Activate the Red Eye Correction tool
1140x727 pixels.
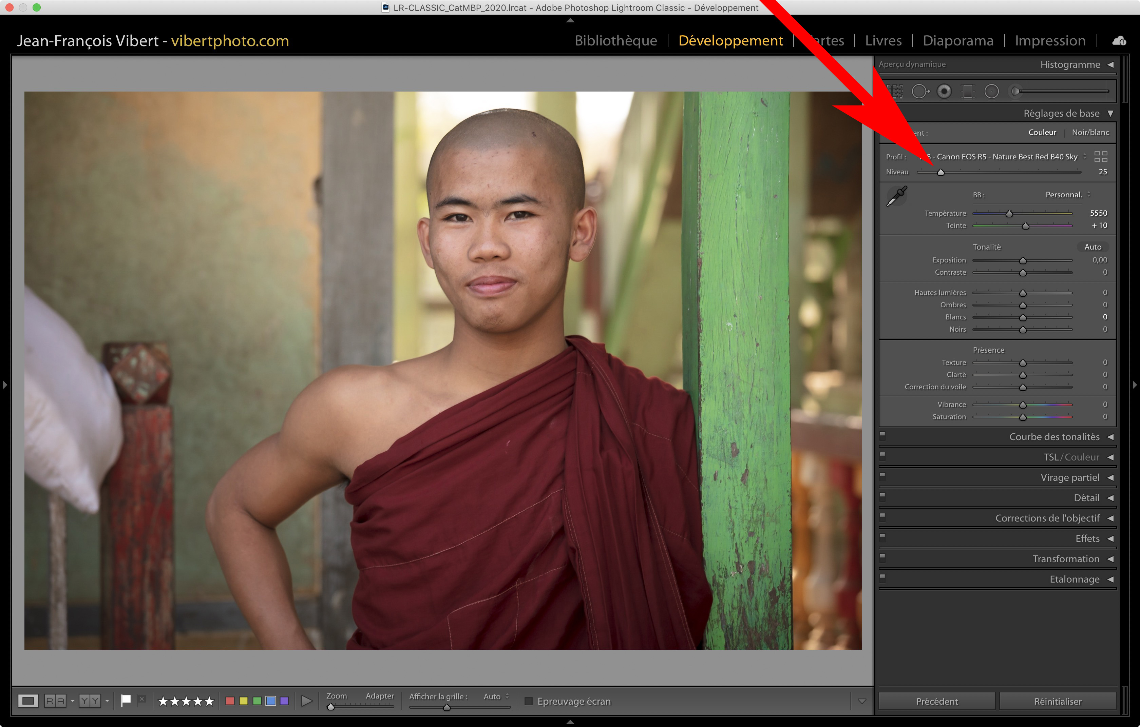pyautogui.click(x=944, y=91)
